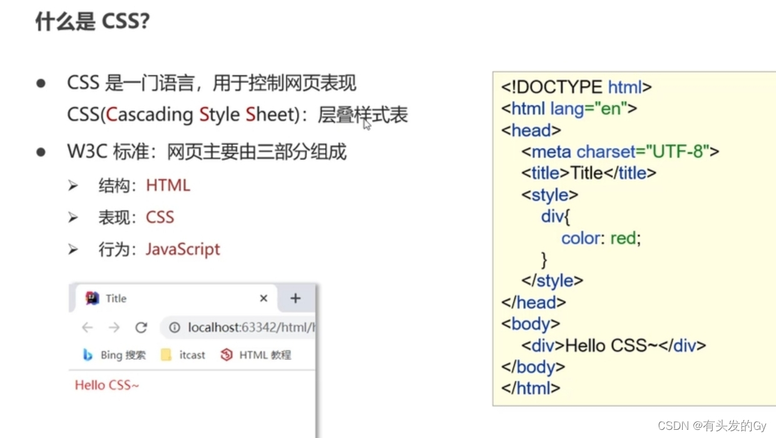Click the red logo beside HTML 教程
The image size is (776, 438).
(227, 355)
